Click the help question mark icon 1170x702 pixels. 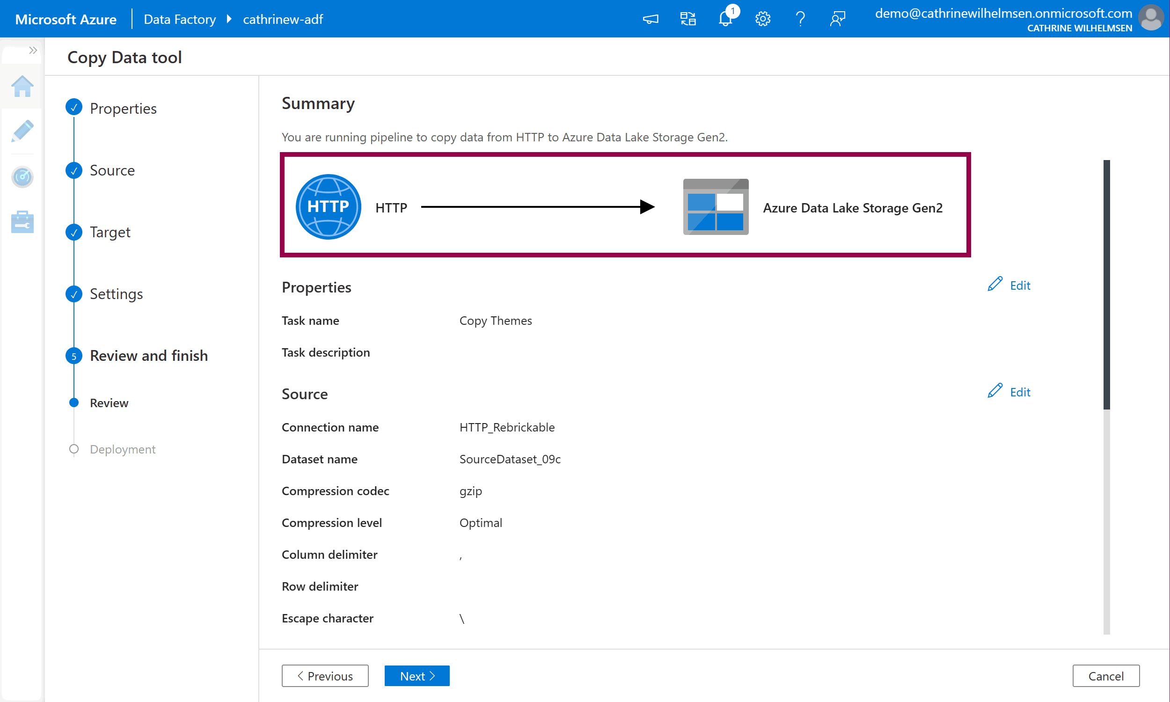(800, 19)
